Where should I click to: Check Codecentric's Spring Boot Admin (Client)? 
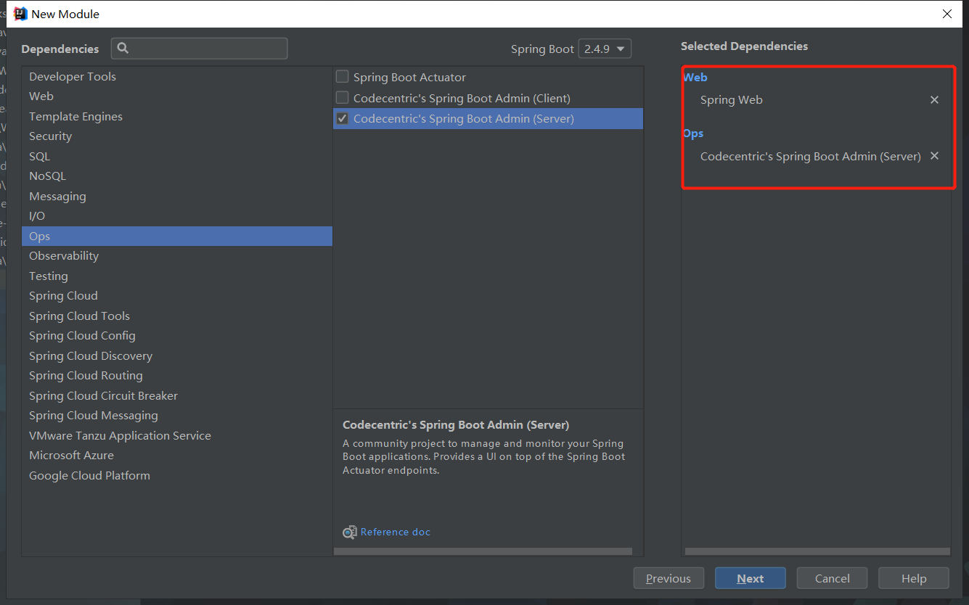(x=342, y=98)
